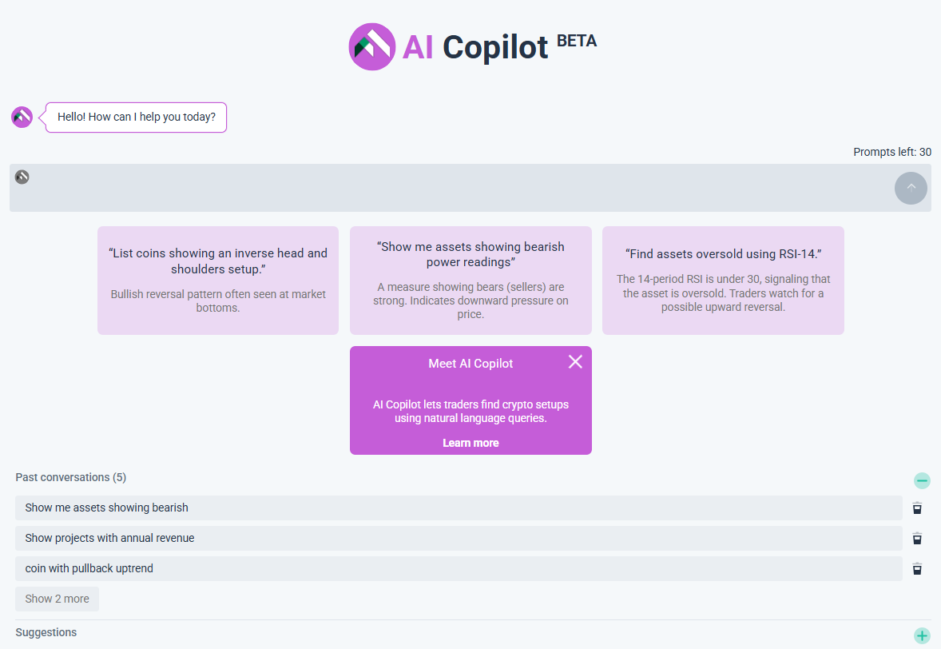Click the "Hello! How can I help you today?" bubble
This screenshot has width=941, height=649.
(x=137, y=117)
